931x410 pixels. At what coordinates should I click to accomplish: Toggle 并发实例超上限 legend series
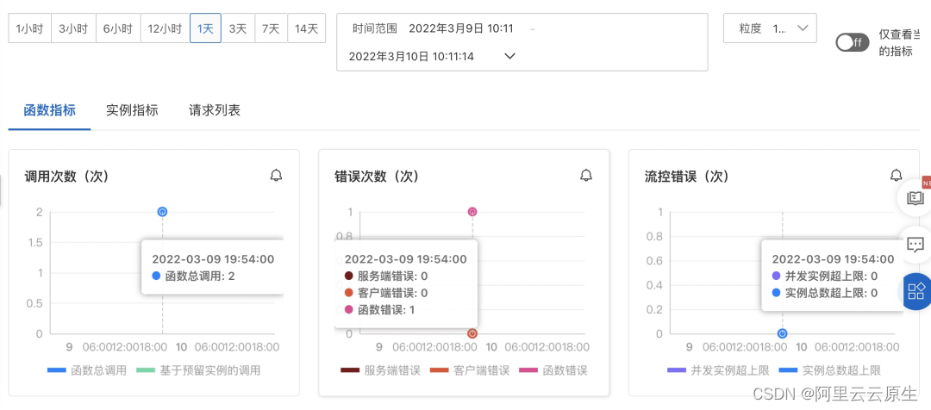coord(718,370)
